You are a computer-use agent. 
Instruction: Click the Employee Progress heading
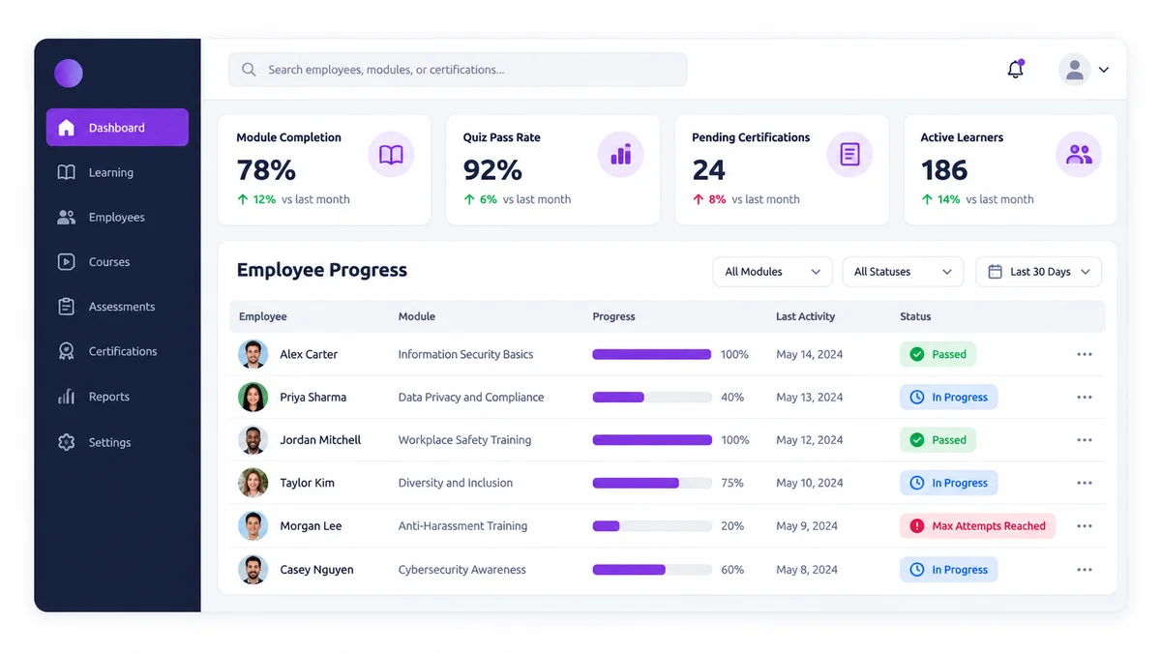(322, 270)
